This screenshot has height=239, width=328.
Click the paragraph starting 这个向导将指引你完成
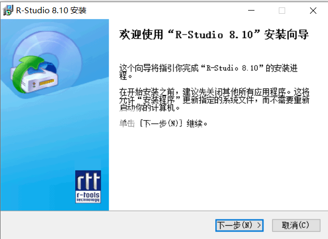208,72
